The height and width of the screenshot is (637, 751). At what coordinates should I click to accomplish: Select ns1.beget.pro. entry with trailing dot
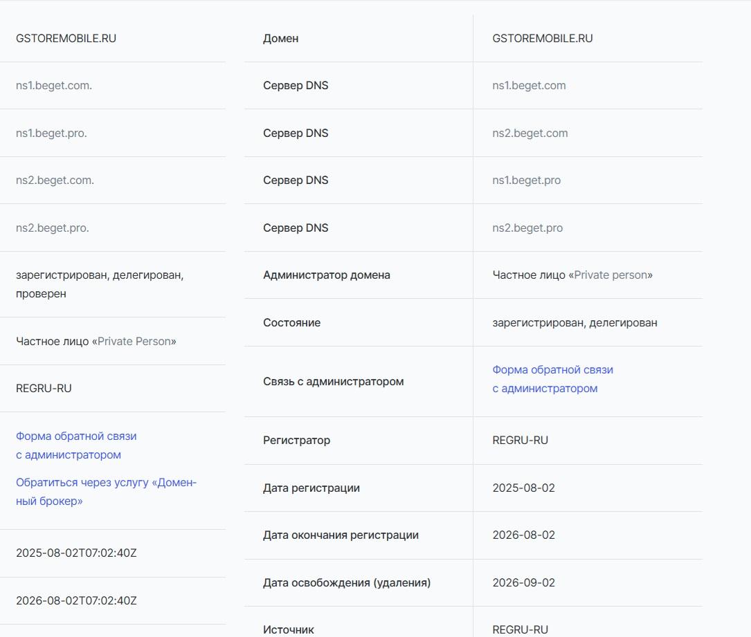(x=51, y=133)
